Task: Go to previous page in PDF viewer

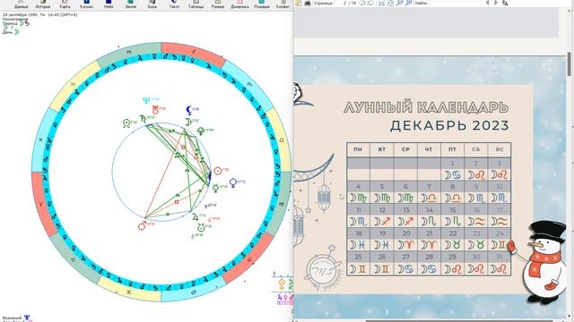Action: click(362, 3)
